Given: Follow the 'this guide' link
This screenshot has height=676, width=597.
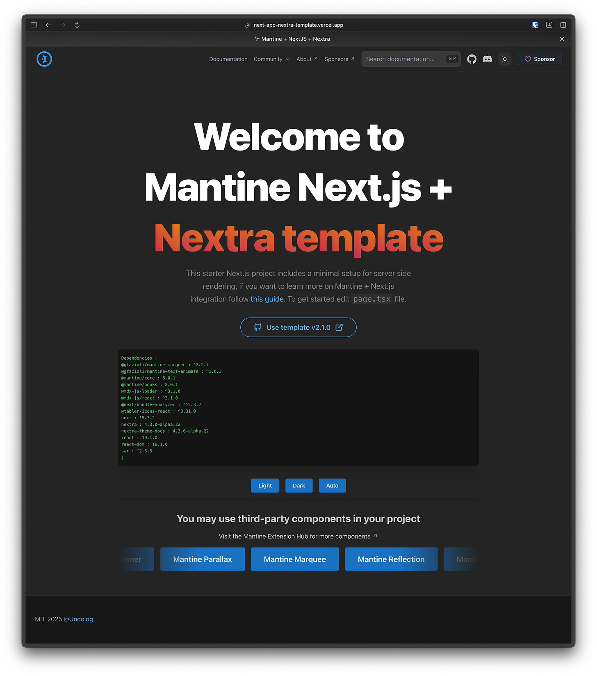Looking at the screenshot, I should 267,299.
